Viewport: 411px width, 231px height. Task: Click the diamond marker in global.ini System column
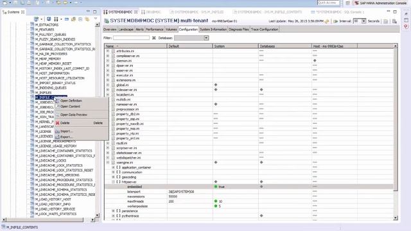216,85
